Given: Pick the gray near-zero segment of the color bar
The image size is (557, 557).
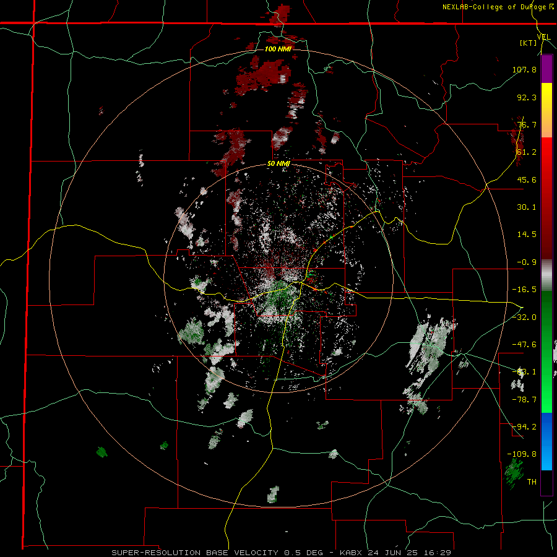Looking at the screenshot, I should click(x=546, y=275).
